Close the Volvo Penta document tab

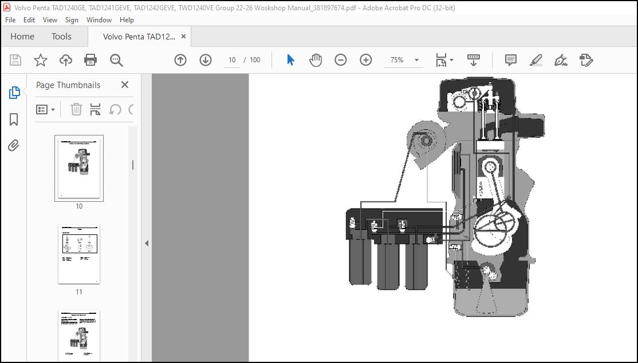(x=183, y=37)
